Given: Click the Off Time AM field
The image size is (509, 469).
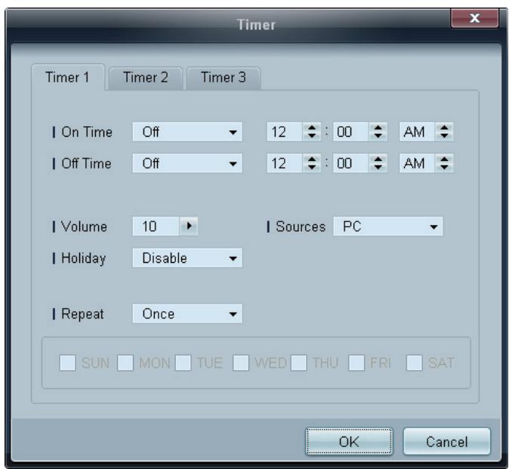Looking at the screenshot, I should (417, 163).
